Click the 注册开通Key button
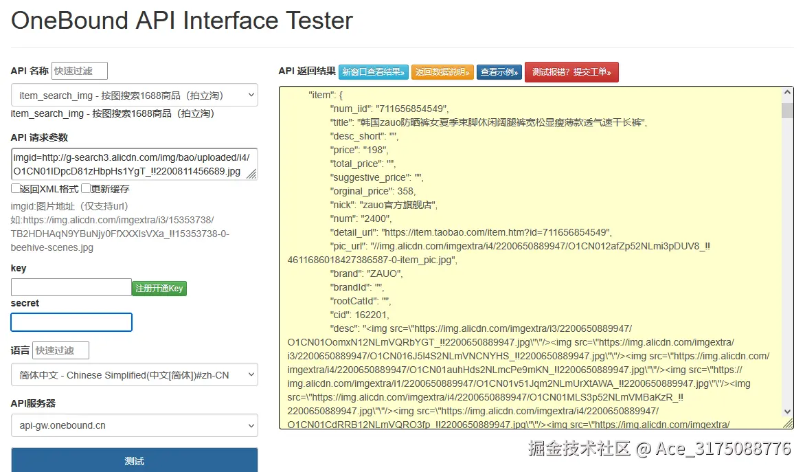The width and height of the screenshot is (805, 472). 159,288
